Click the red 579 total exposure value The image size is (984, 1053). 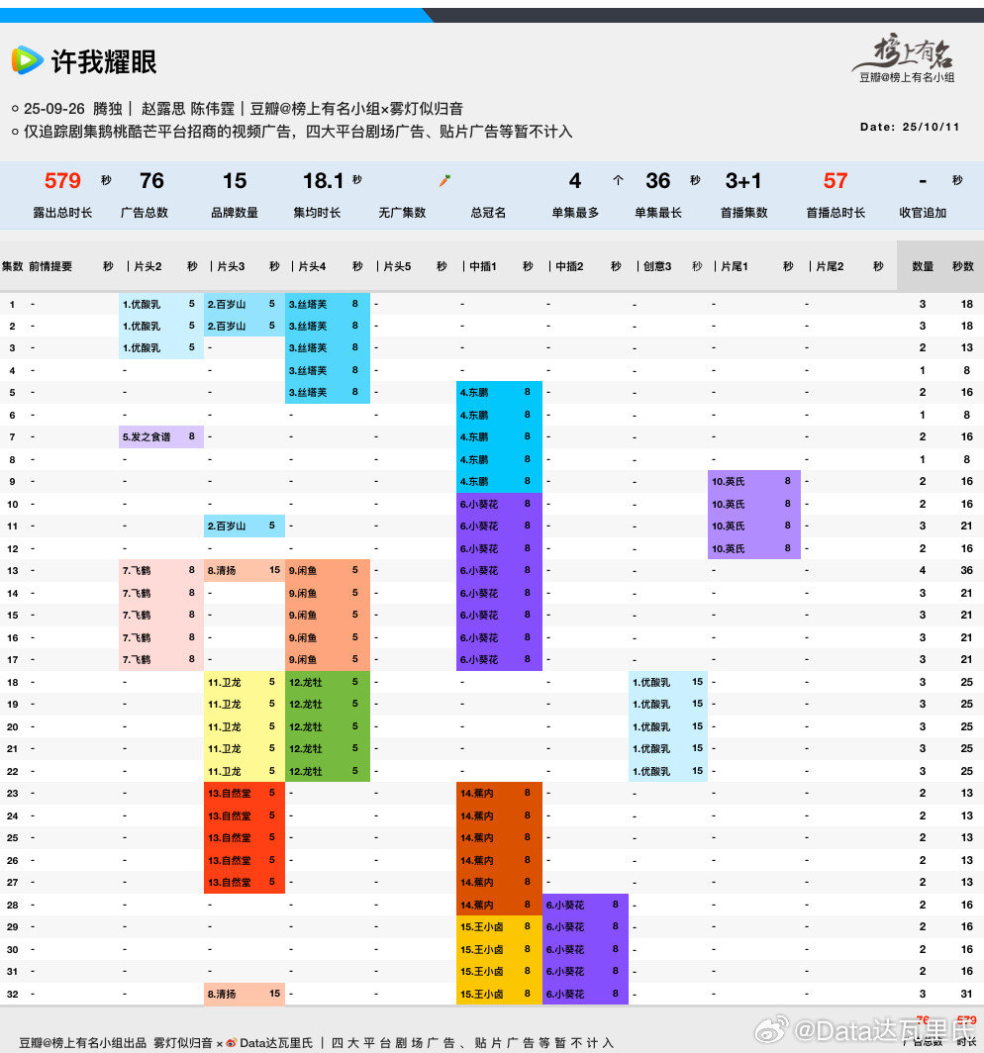(62, 181)
